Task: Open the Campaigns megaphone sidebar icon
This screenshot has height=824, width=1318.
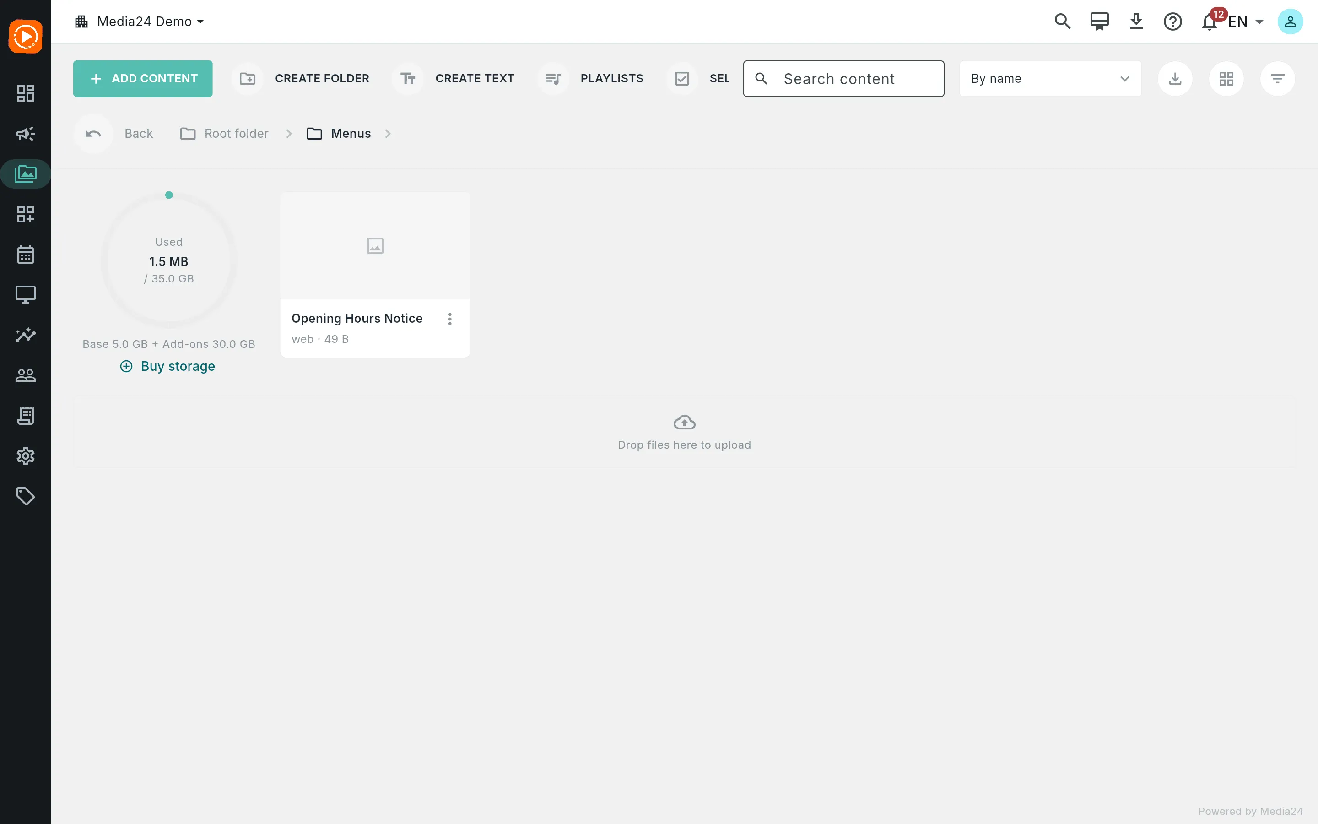Action: point(26,134)
